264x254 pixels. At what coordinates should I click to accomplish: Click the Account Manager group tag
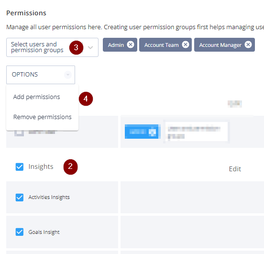[x=224, y=44]
